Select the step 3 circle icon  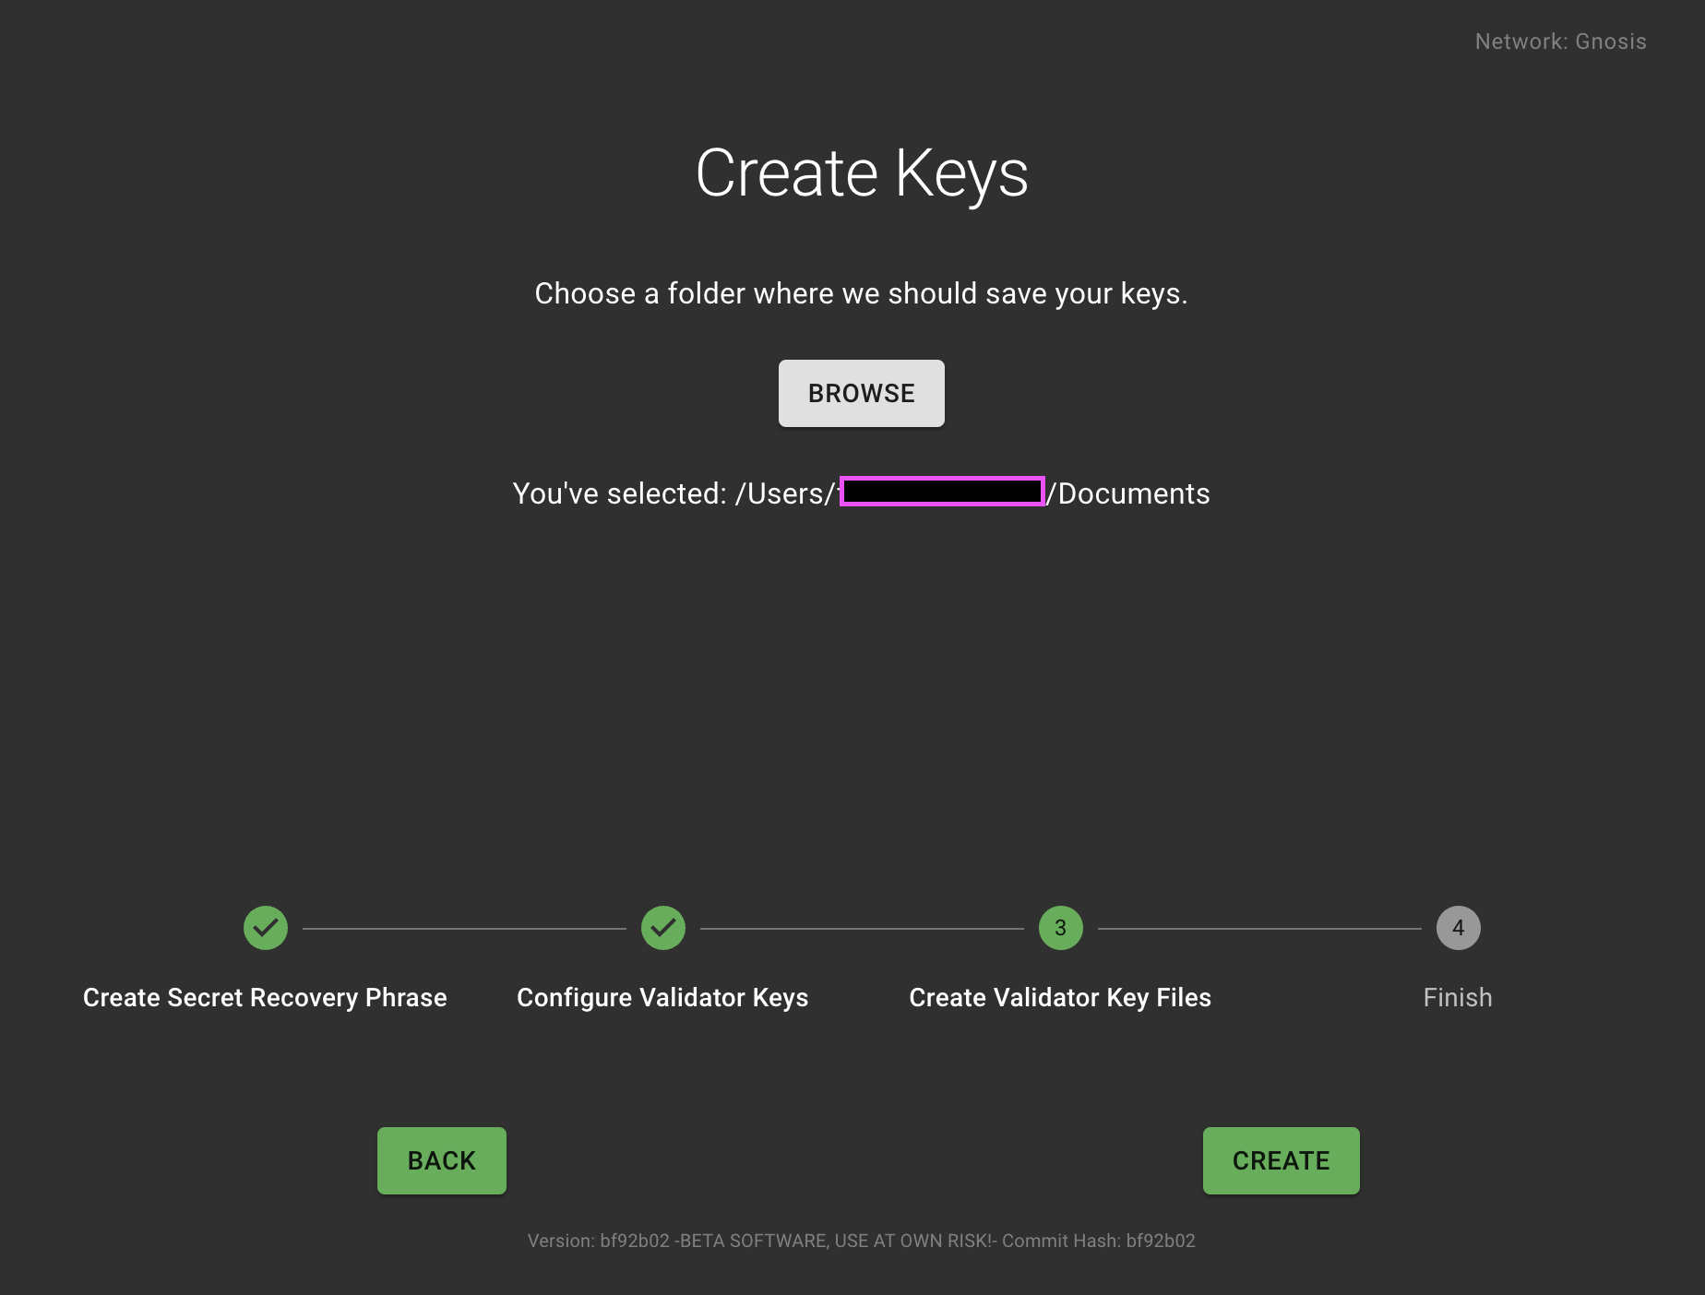(1060, 928)
